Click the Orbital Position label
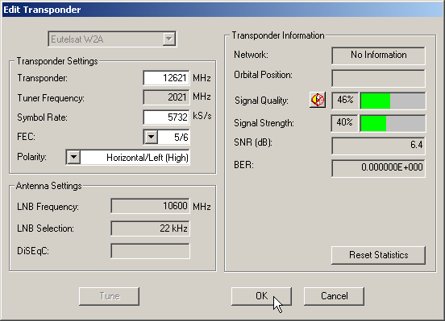 (x=263, y=75)
